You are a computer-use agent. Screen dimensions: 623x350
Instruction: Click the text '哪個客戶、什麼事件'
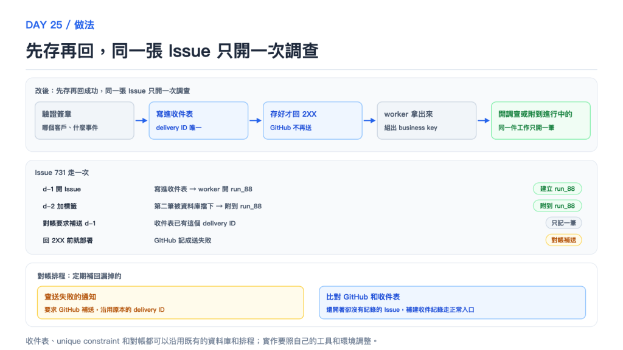tap(70, 128)
